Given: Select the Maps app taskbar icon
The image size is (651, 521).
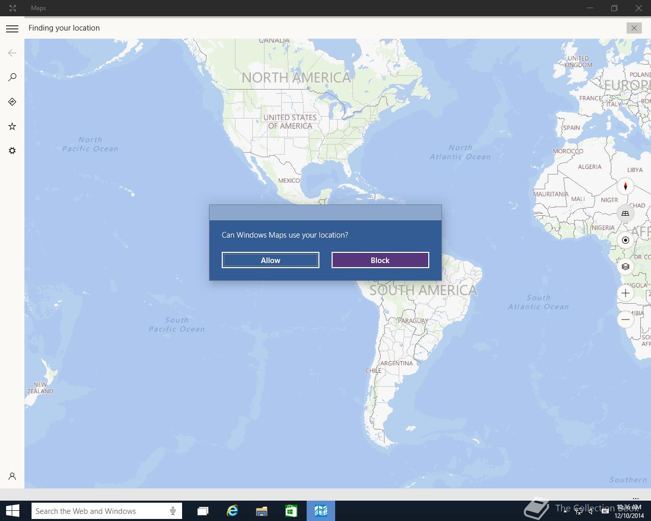Looking at the screenshot, I should [321, 511].
